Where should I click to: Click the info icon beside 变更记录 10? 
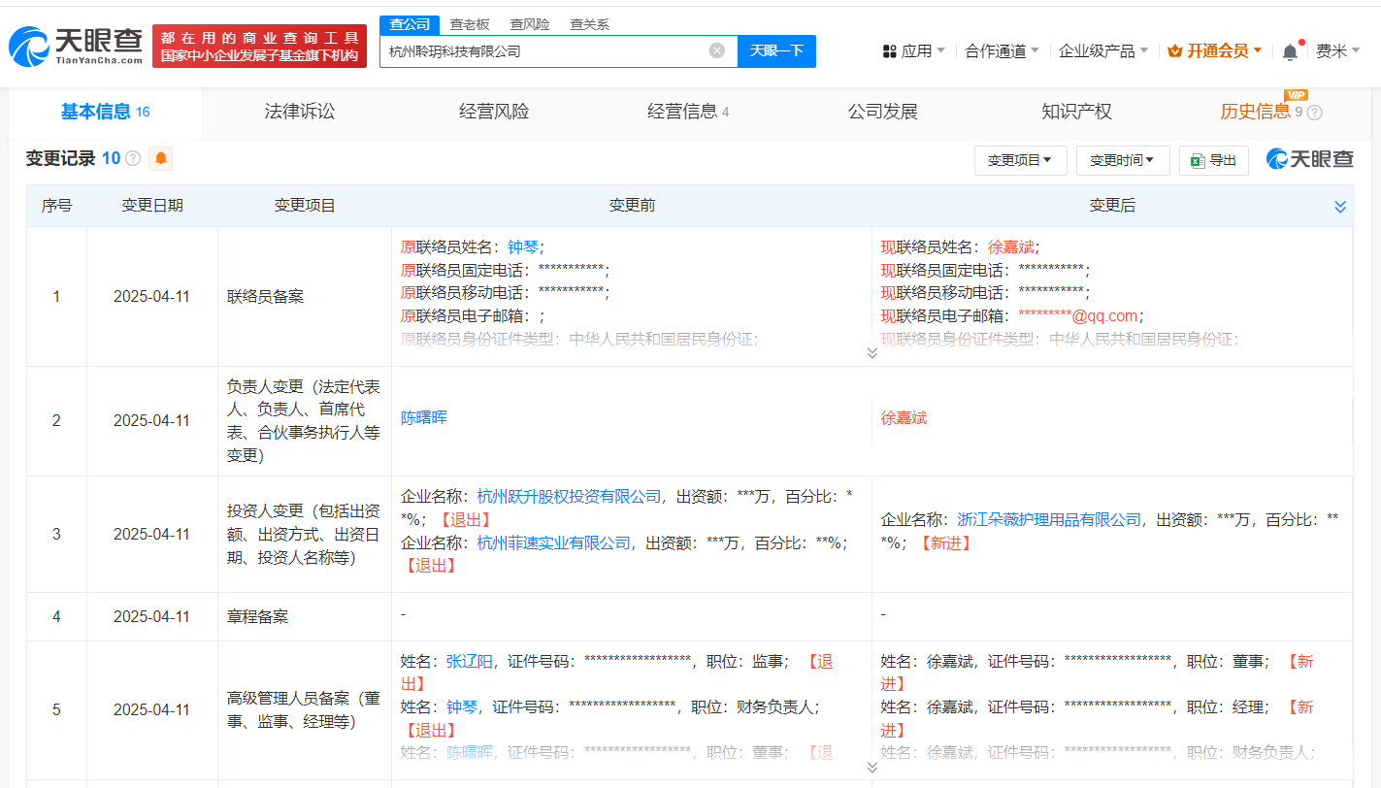[133, 158]
